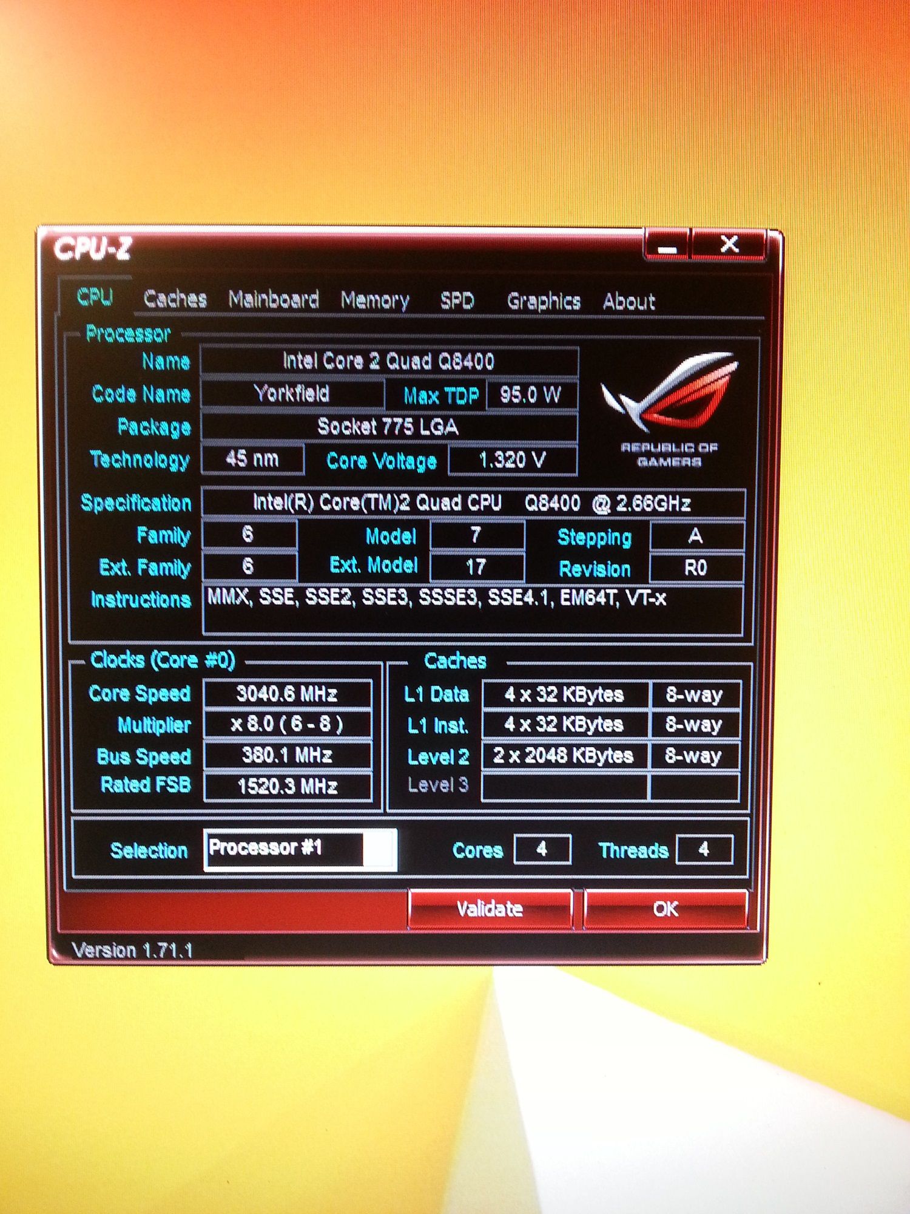
Task: Click the Core Voltage value
Action: point(512,460)
